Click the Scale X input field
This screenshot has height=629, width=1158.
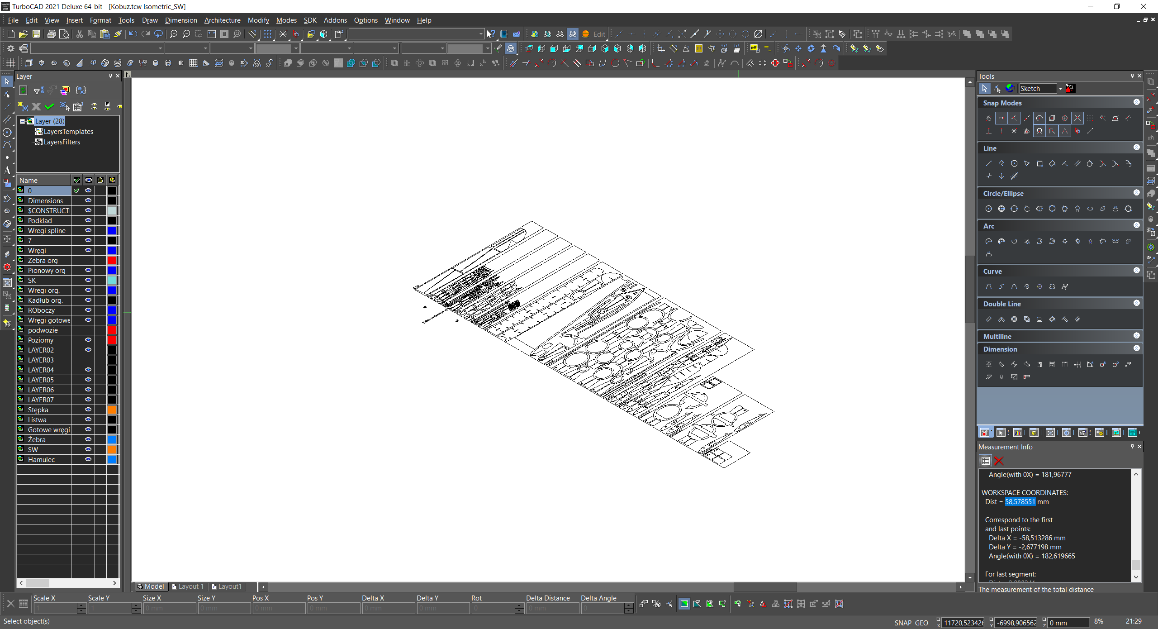tap(54, 608)
